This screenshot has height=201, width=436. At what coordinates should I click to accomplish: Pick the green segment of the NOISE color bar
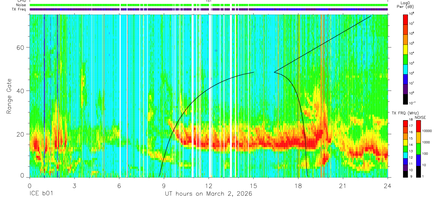pyautogui.click(x=419, y=149)
